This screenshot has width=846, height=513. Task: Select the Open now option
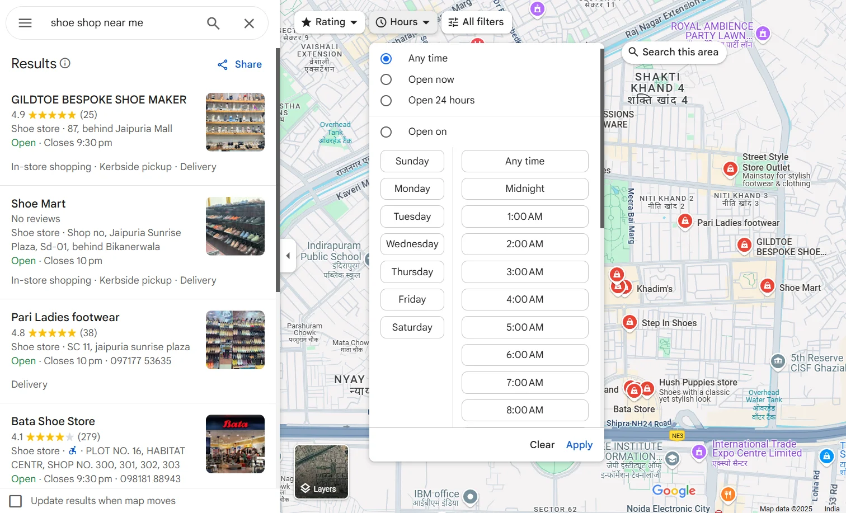386,79
